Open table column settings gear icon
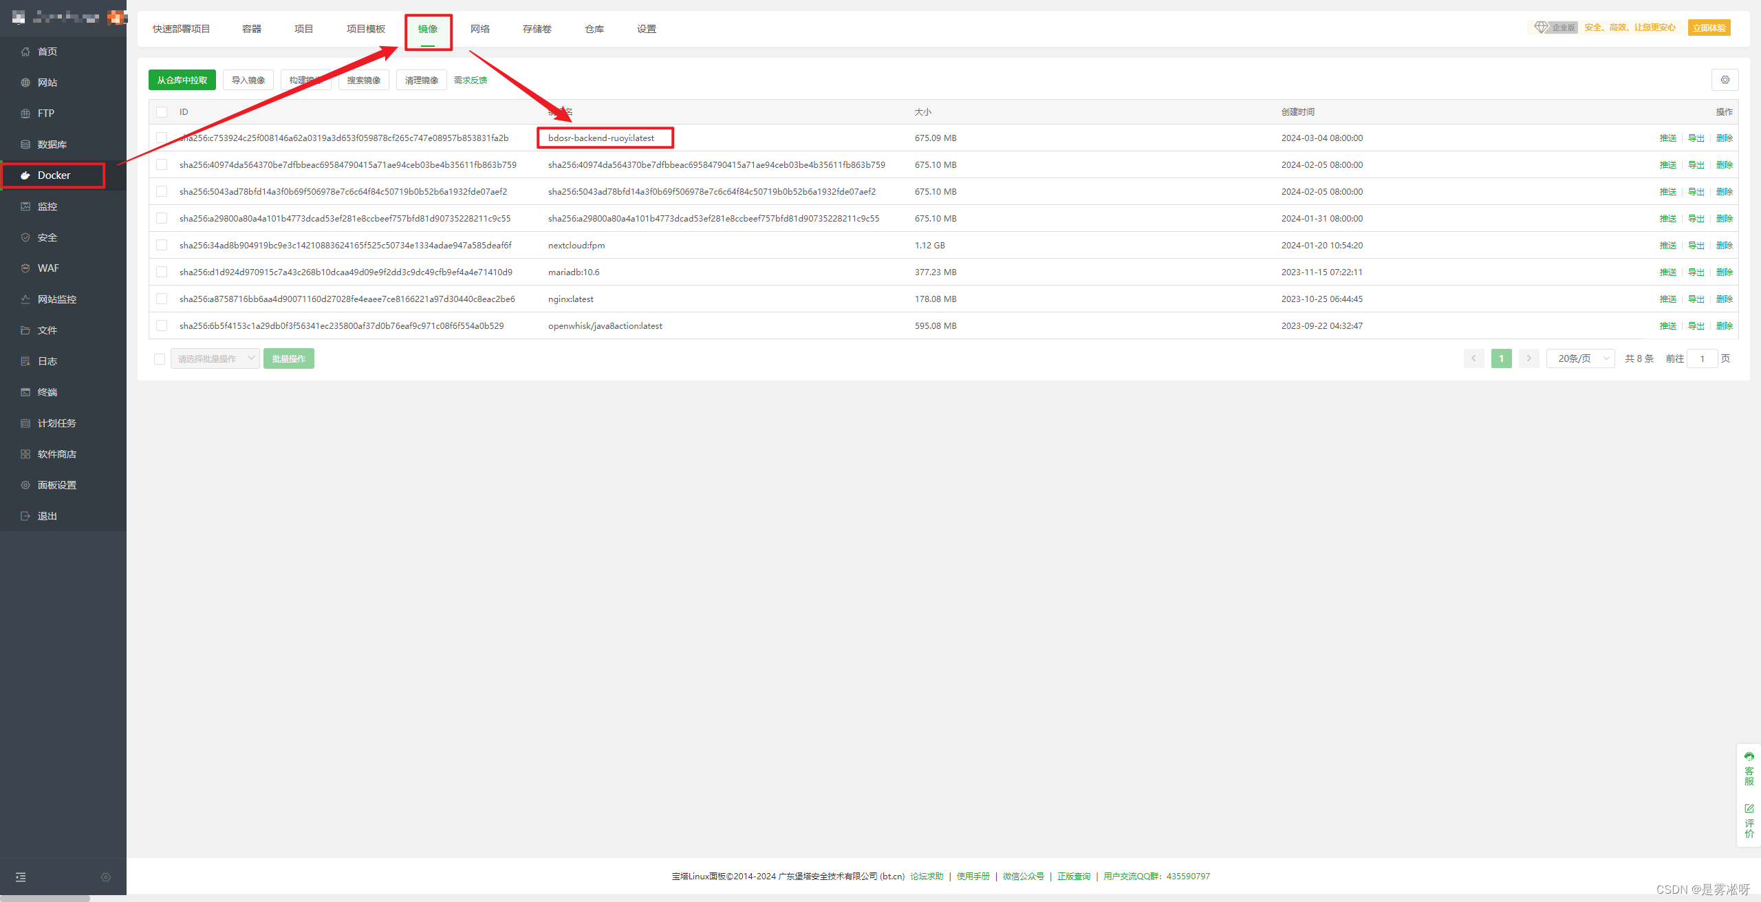This screenshot has height=902, width=1761. click(x=1725, y=80)
